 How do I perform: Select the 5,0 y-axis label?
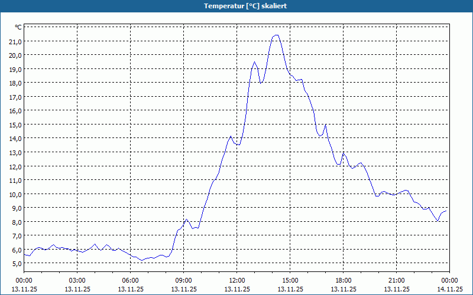pos(15,264)
